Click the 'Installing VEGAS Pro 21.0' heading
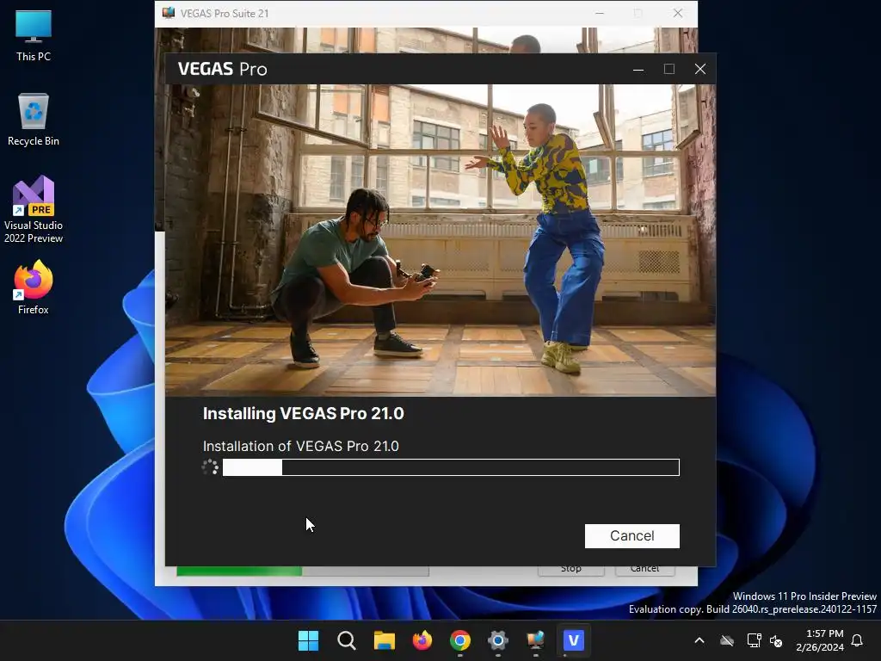Viewport: 881px width, 661px height. (x=304, y=414)
